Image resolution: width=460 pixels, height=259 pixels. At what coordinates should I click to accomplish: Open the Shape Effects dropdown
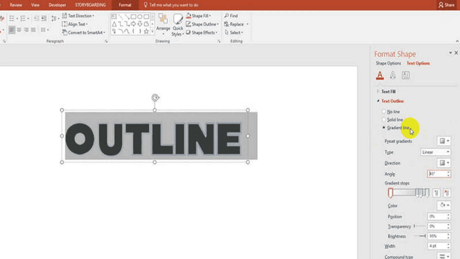coord(202,33)
